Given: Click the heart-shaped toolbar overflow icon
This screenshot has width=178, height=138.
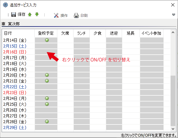Looking at the screenshot, I should tap(173, 15).
